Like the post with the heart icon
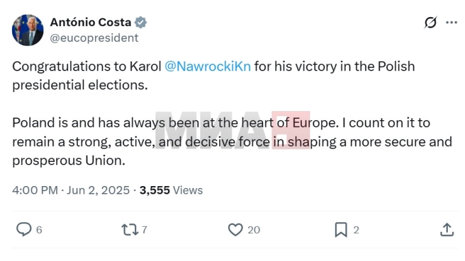 coord(235,230)
